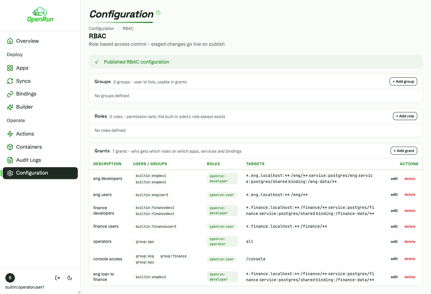Click the Bindings link icon
The width and height of the screenshot is (431, 294).
10,94
